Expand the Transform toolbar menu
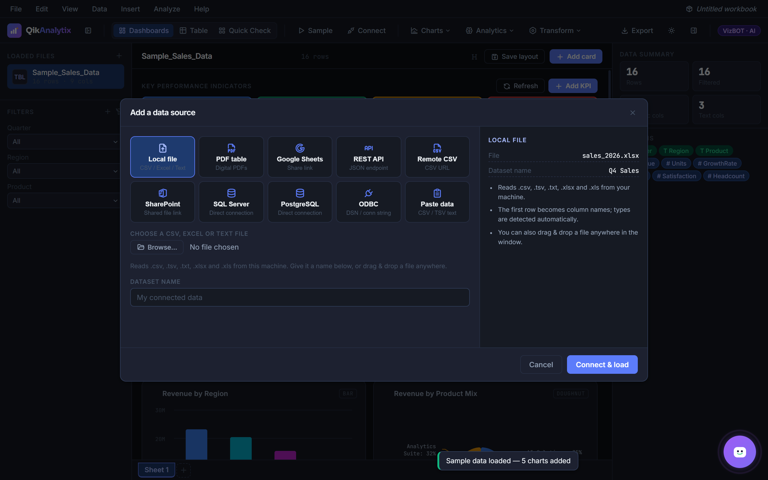 coord(555,31)
